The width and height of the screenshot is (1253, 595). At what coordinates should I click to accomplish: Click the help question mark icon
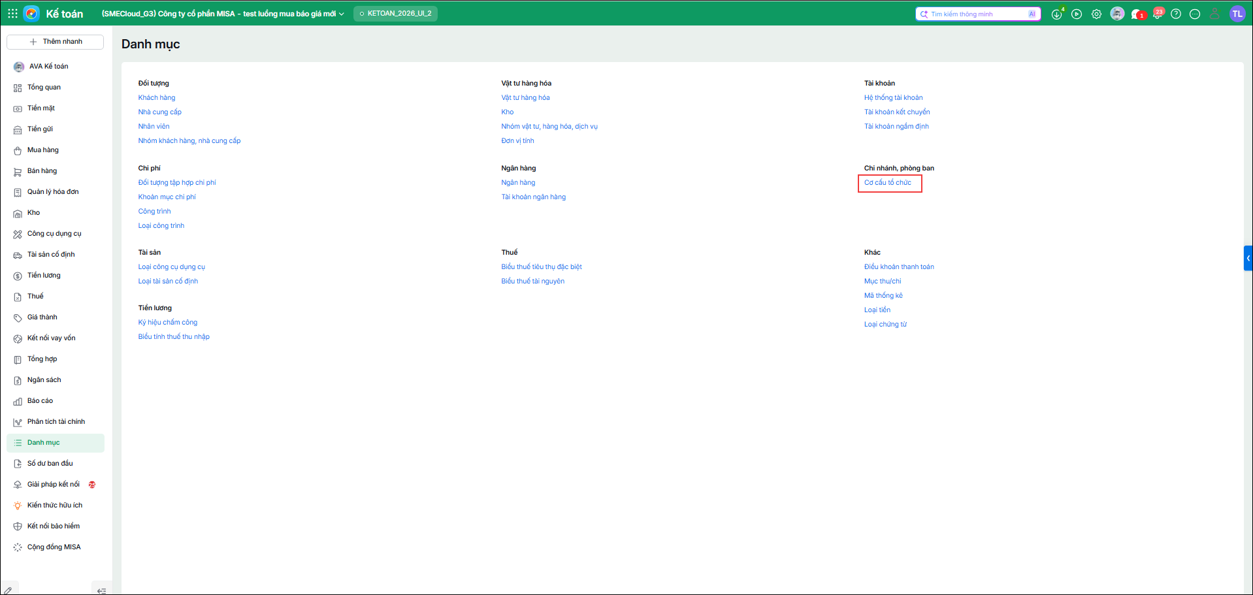[1176, 14]
